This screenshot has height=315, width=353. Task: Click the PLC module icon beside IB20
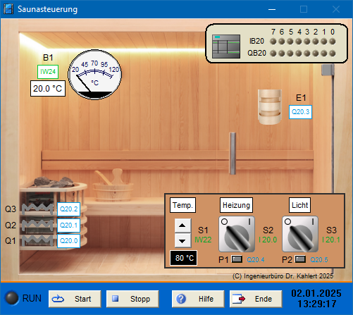[226, 47]
